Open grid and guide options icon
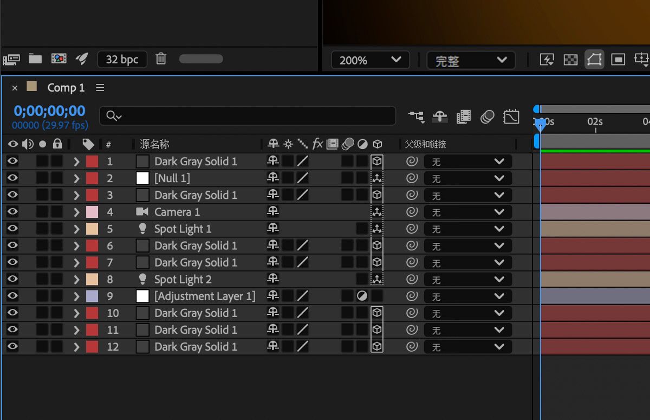The height and width of the screenshot is (420, 650). point(641,59)
